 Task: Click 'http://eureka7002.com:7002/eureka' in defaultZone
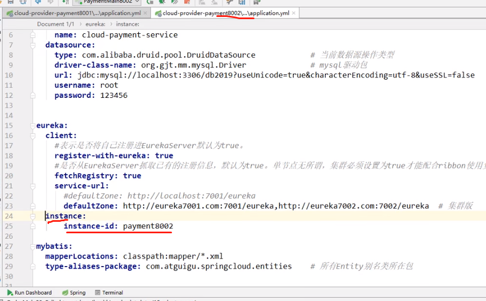[354, 206]
